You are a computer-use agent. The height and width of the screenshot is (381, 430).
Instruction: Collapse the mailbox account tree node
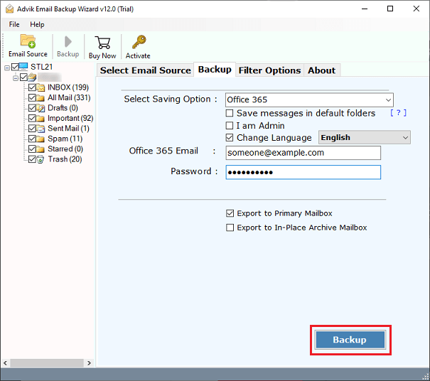[16, 78]
